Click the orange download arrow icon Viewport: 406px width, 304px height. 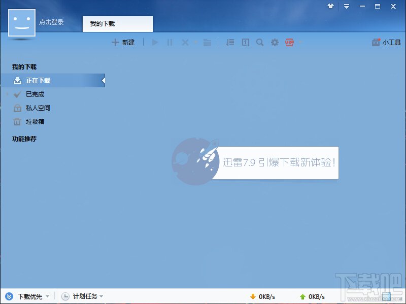tap(253, 296)
